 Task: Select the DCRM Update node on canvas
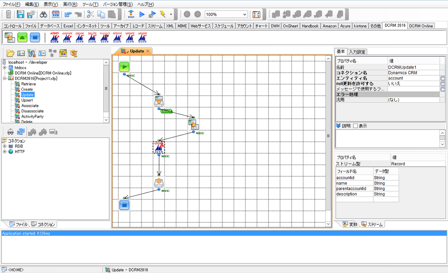point(159,148)
